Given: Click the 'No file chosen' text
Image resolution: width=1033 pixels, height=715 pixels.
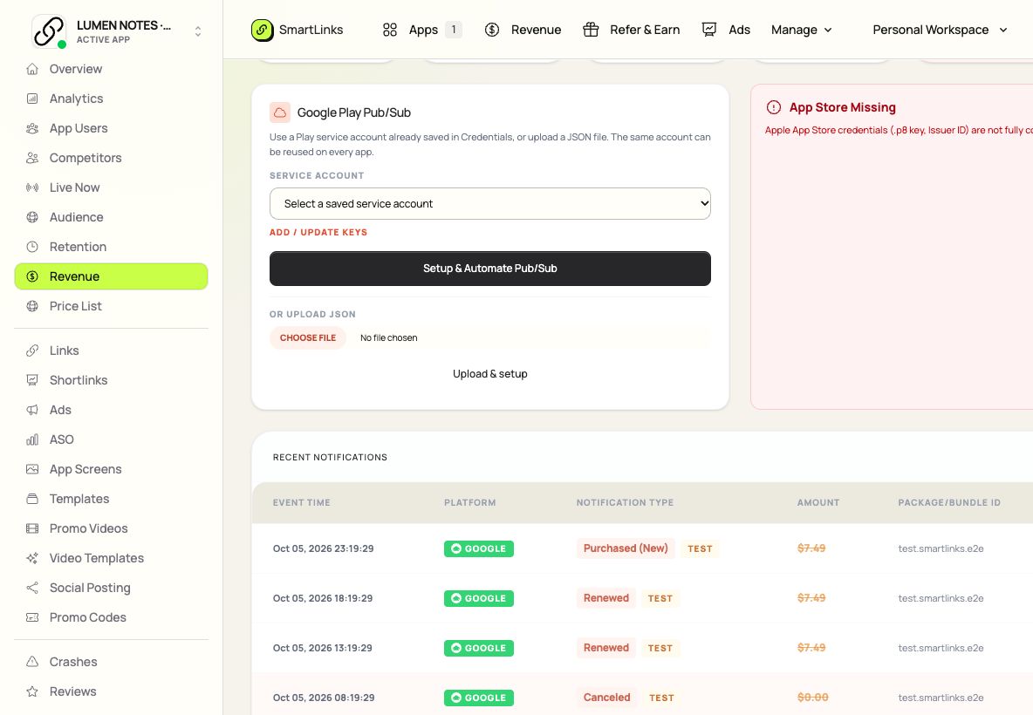Looking at the screenshot, I should click(x=389, y=337).
